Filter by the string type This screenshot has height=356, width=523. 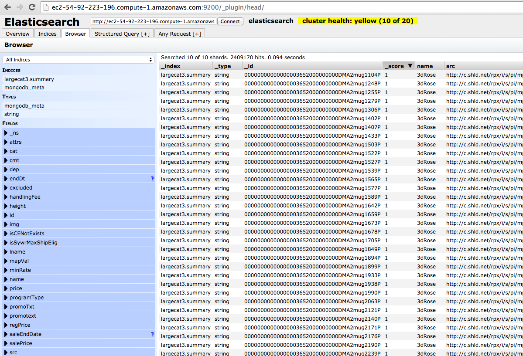coord(79,114)
